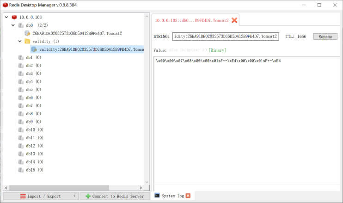Click the tree horizontal scrollbar thumb

(59, 188)
